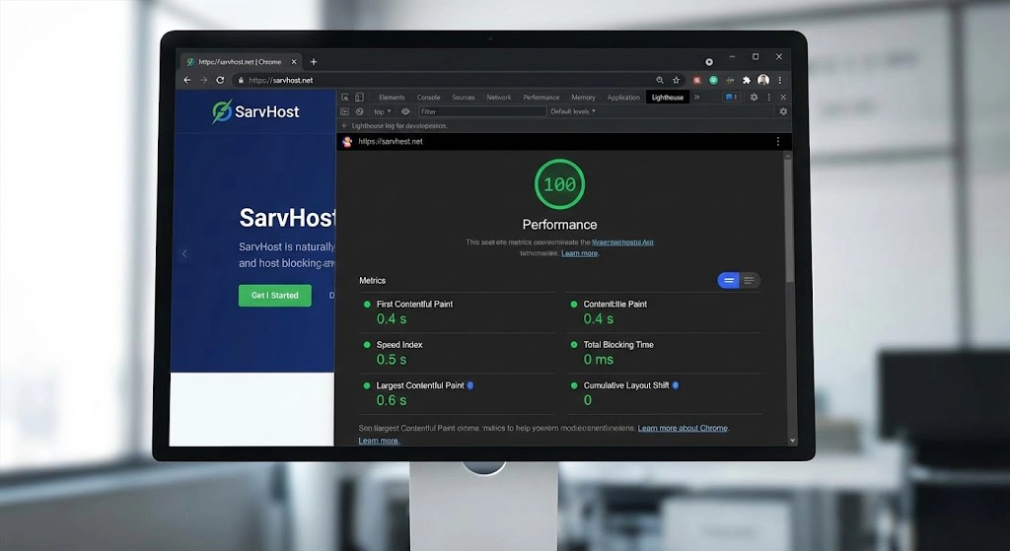Click the SarvHost logo on the webpage
Image resolution: width=1010 pixels, height=551 pixels.
255,111
